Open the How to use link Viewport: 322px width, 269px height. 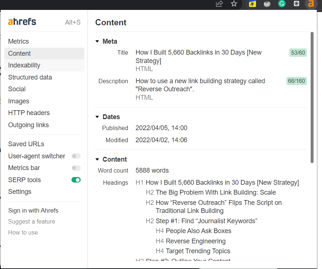pos(23,232)
